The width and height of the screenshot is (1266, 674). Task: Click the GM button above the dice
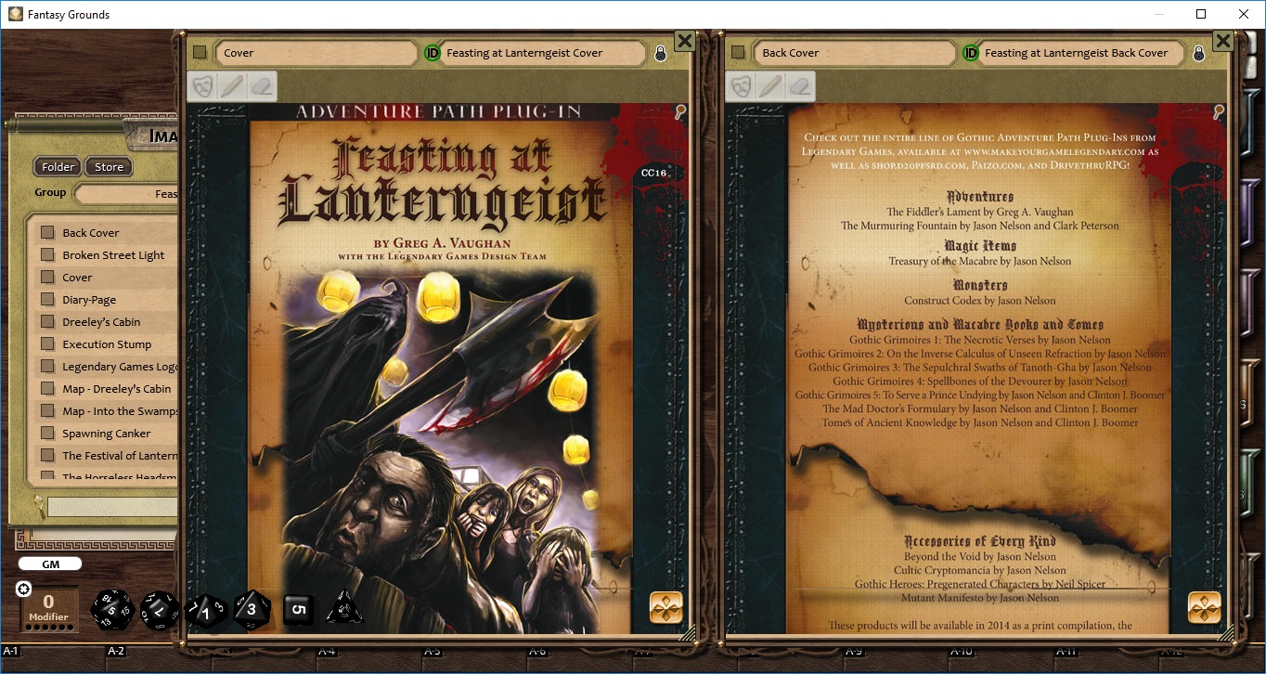49,564
